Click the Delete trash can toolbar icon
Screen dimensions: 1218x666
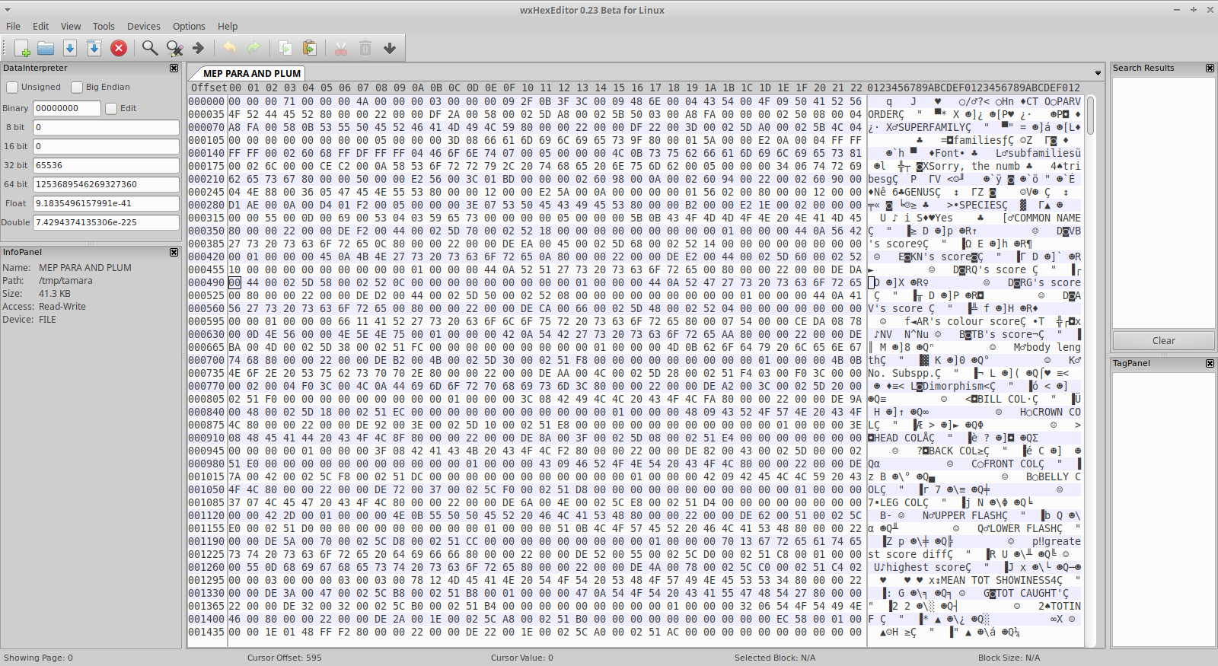(x=365, y=49)
